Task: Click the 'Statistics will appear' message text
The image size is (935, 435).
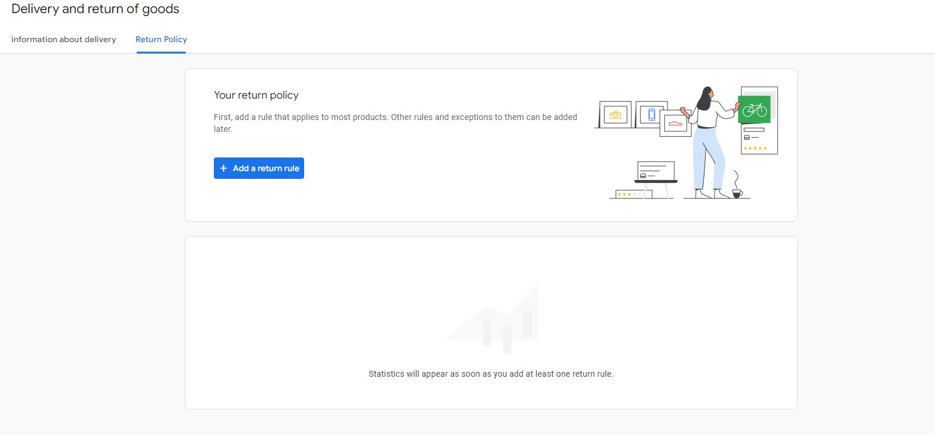Action: coord(491,374)
